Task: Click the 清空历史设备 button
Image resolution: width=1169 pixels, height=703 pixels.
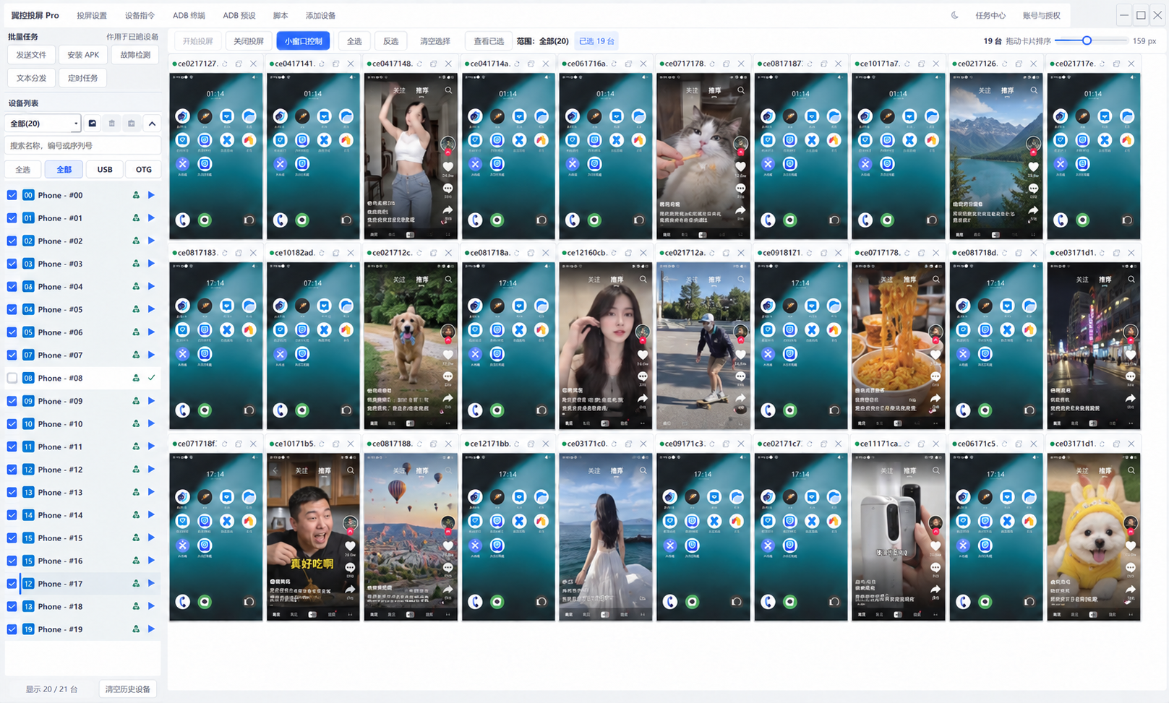Action: [x=128, y=689]
